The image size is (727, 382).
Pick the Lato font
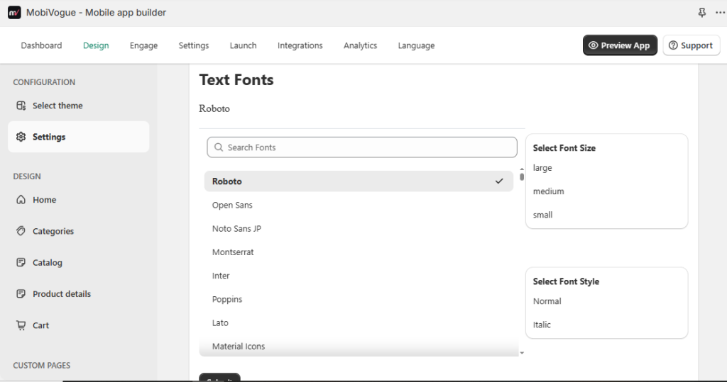click(x=359, y=322)
